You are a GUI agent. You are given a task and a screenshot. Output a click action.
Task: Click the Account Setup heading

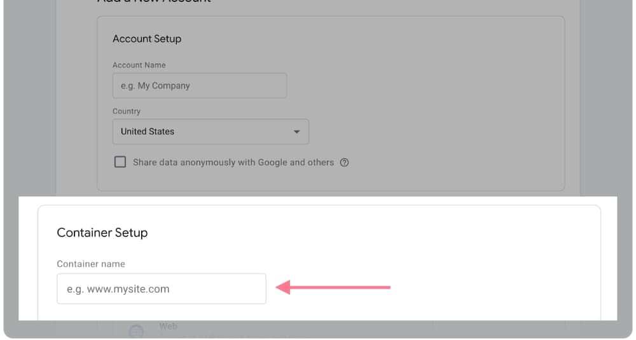click(147, 39)
